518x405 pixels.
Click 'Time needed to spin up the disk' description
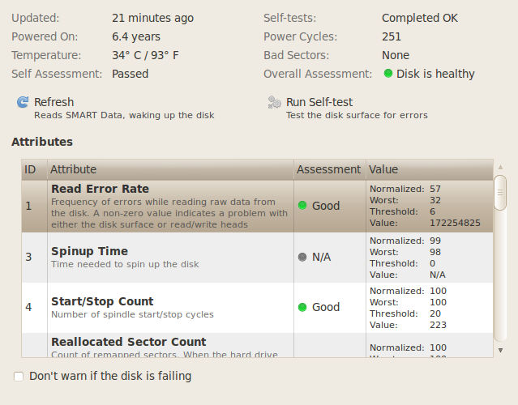click(x=125, y=264)
